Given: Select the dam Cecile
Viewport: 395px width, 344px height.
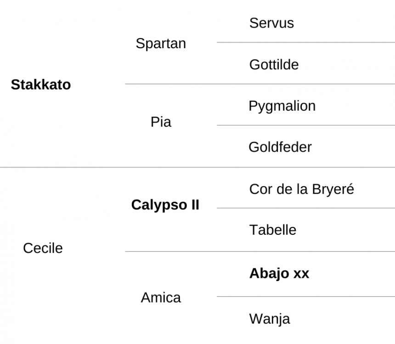Looking at the screenshot, I should [43, 248].
